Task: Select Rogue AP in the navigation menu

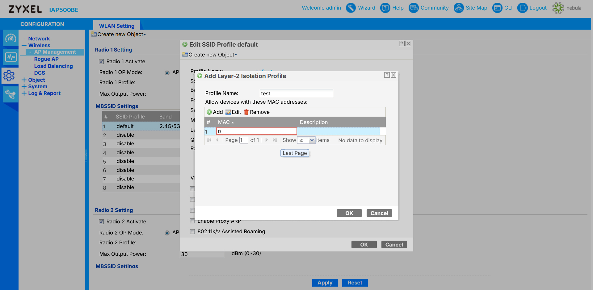Action: point(46,59)
